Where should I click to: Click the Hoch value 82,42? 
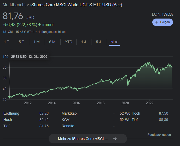click(x=44, y=120)
